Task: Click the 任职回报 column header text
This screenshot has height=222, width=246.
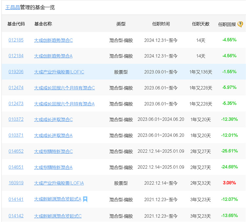Action: (x=227, y=25)
